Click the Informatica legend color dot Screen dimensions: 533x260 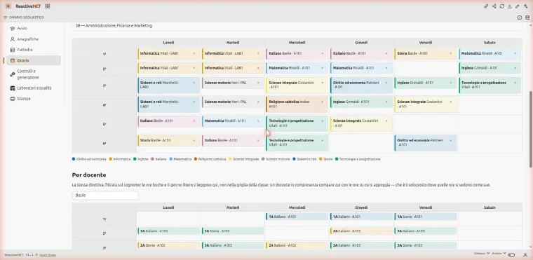[111, 159]
